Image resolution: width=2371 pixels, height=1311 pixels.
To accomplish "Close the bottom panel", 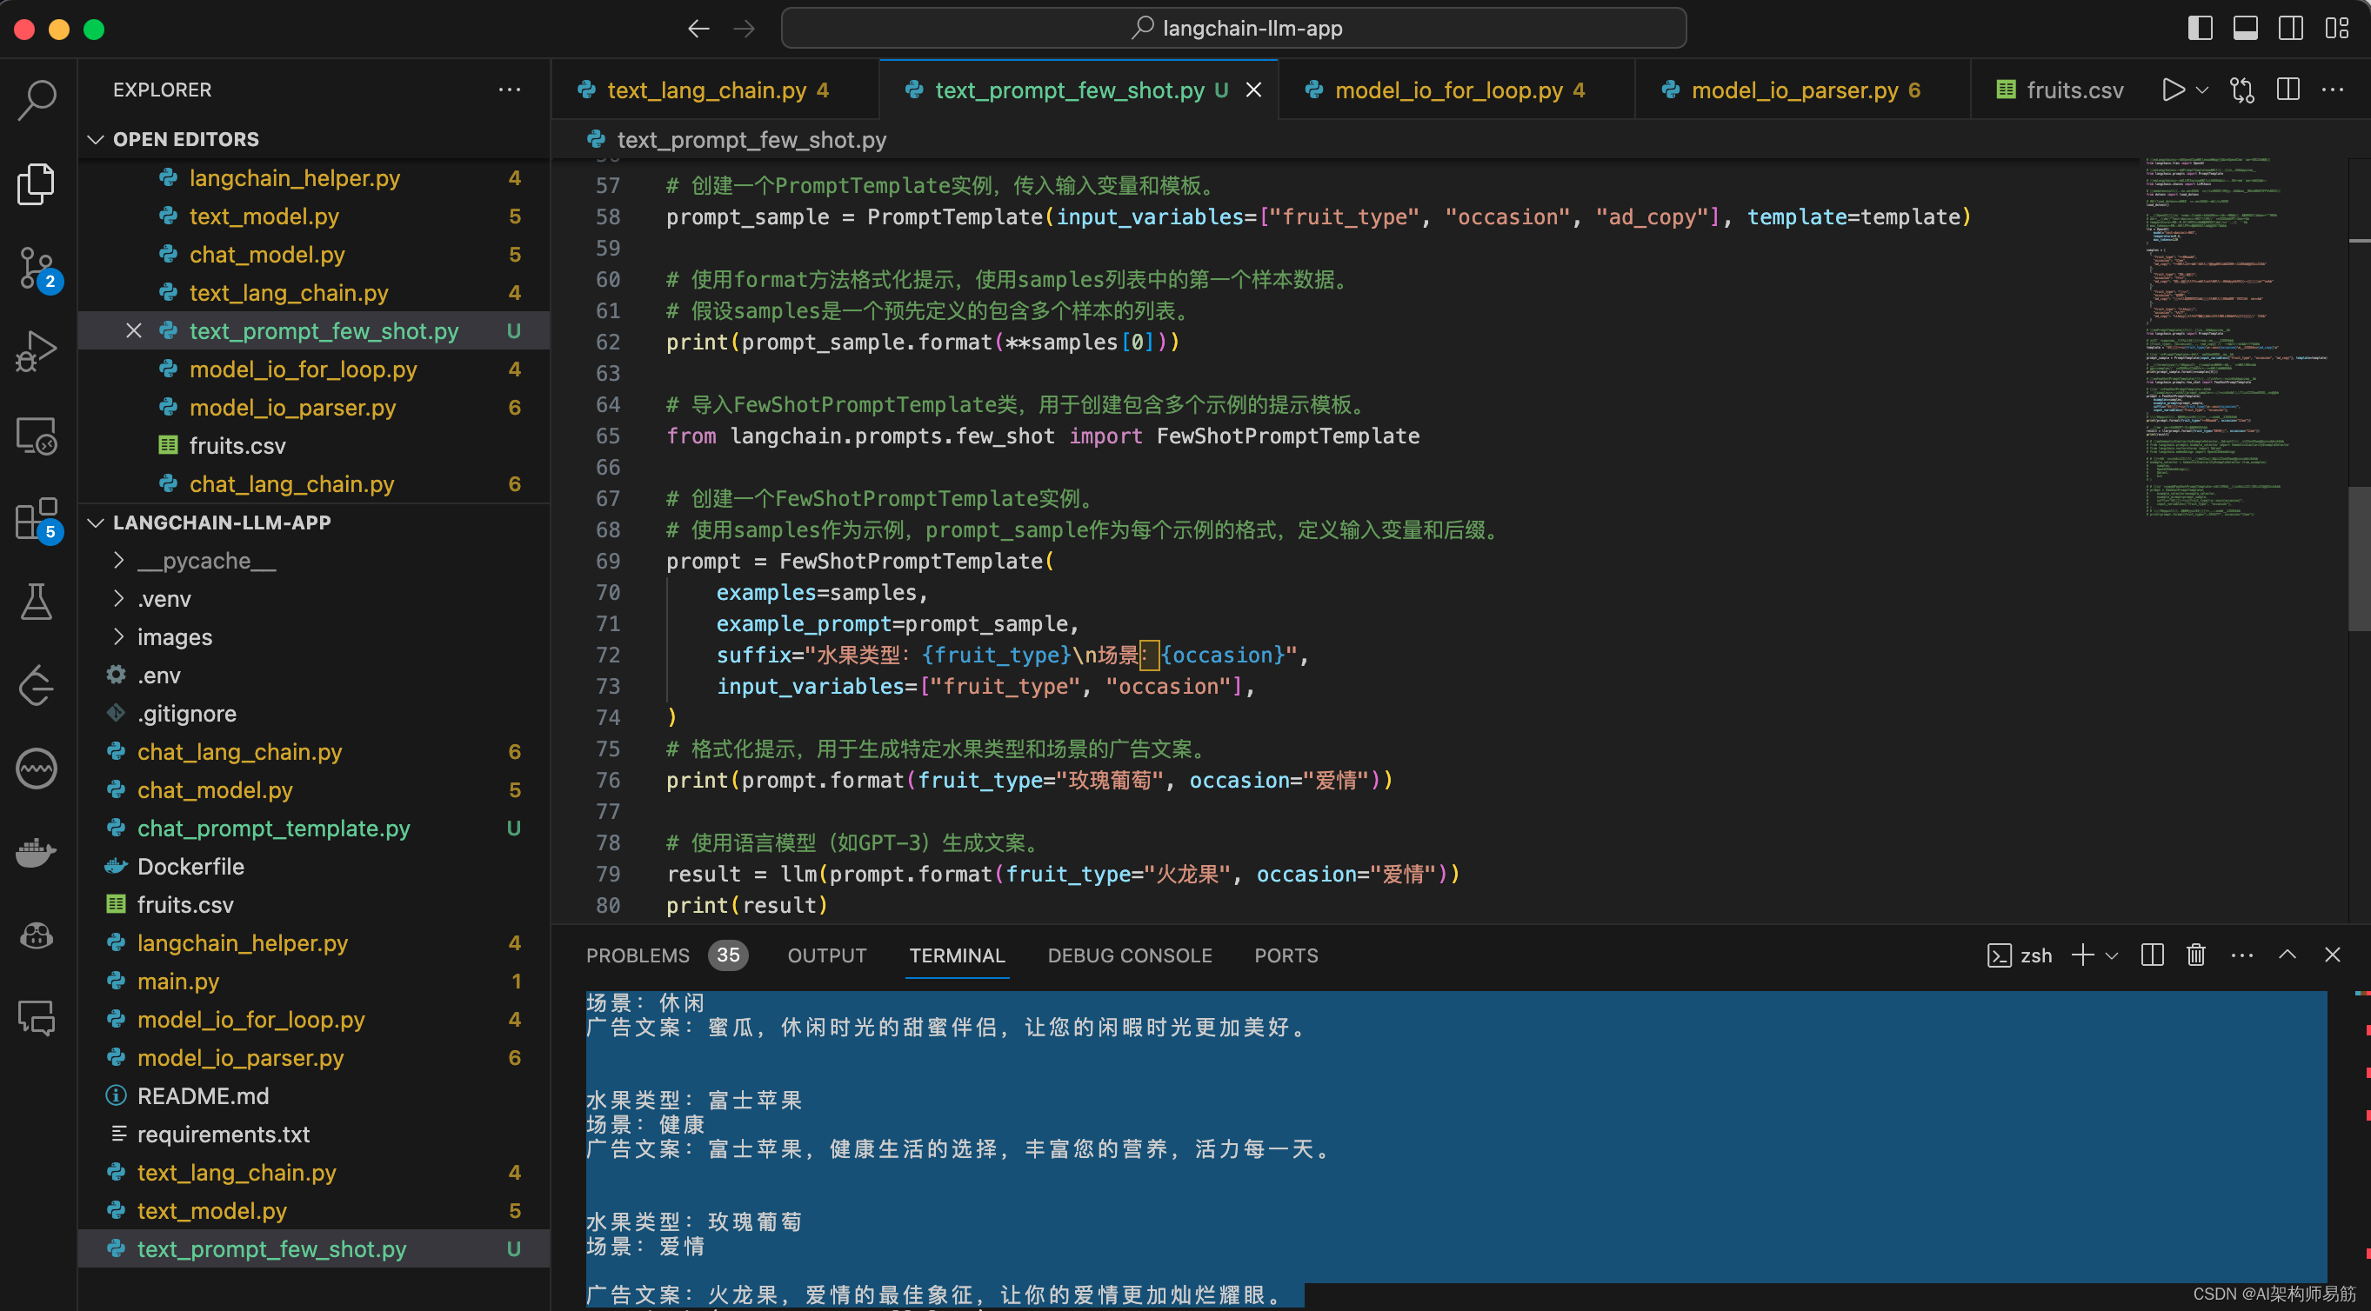I will (x=2333, y=954).
